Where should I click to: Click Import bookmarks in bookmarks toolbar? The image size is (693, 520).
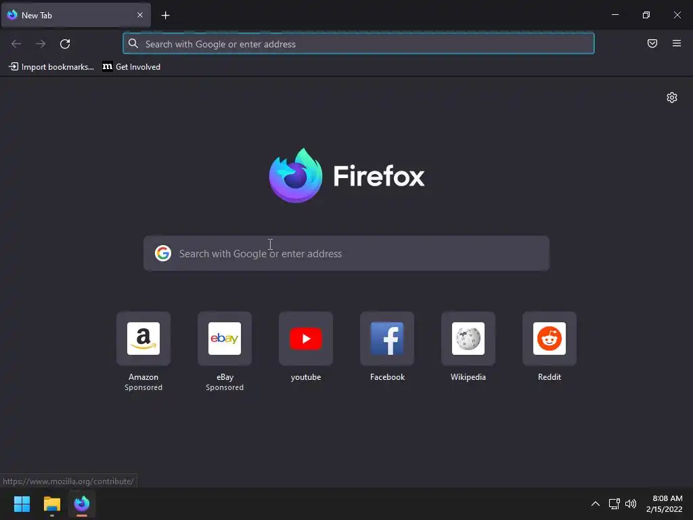51,67
